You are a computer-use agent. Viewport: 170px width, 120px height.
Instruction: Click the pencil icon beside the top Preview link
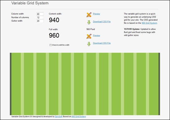(x=89, y=15)
